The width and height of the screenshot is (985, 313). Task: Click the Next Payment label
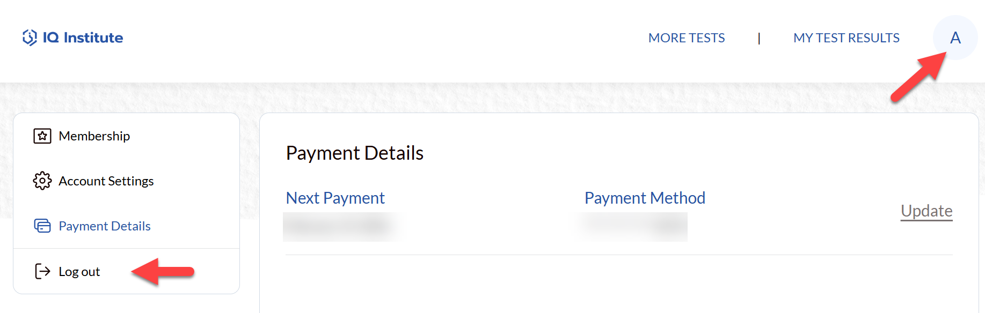[x=335, y=198]
